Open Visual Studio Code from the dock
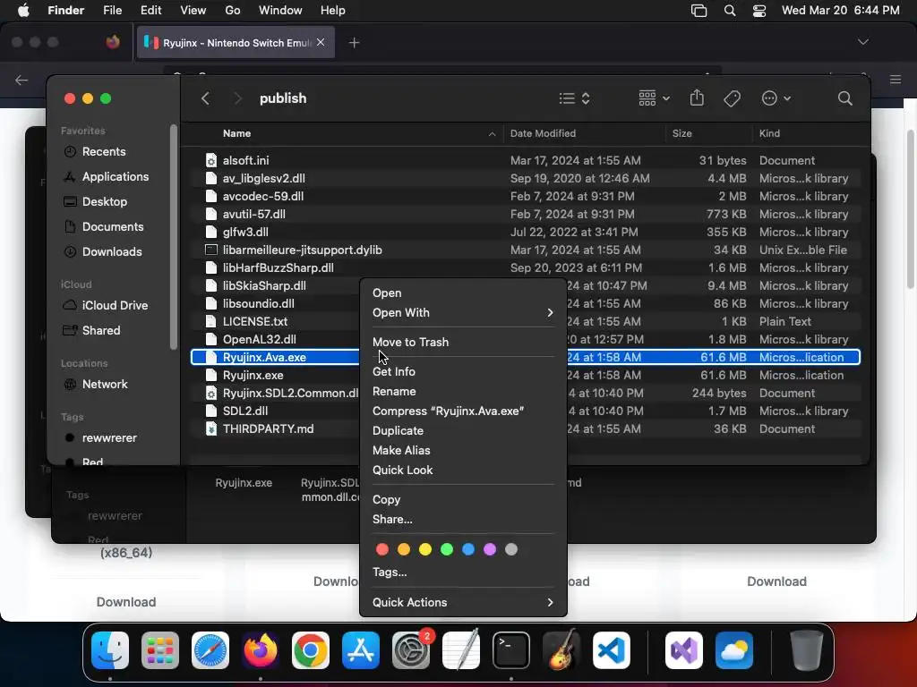 (x=612, y=650)
